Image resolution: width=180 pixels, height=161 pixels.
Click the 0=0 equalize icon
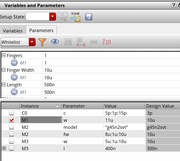pos(94,42)
